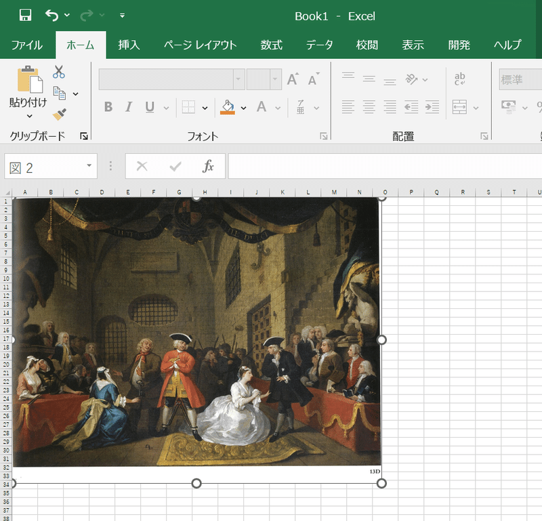Undo the last action
Image resolution: width=542 pixels, height=521 pixels.
pos(52,15)
